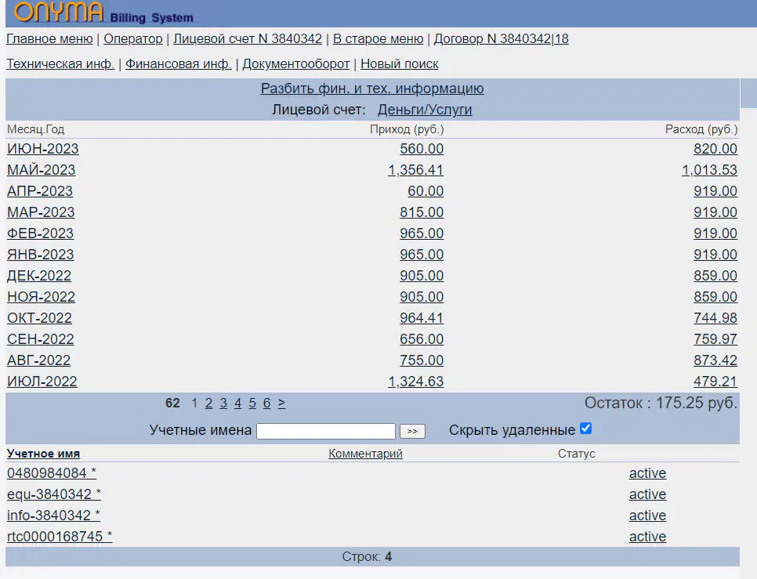Sort by Учетное имя column
This screenshot has height=579, width=757.
coord(43,454)
